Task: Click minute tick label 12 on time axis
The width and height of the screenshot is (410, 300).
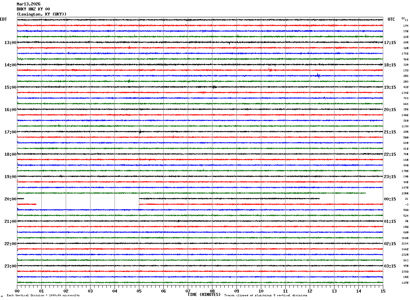Action: coord(310,291)
